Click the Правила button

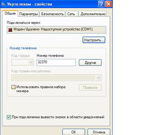pyautogui.click(x=90, y=88)
